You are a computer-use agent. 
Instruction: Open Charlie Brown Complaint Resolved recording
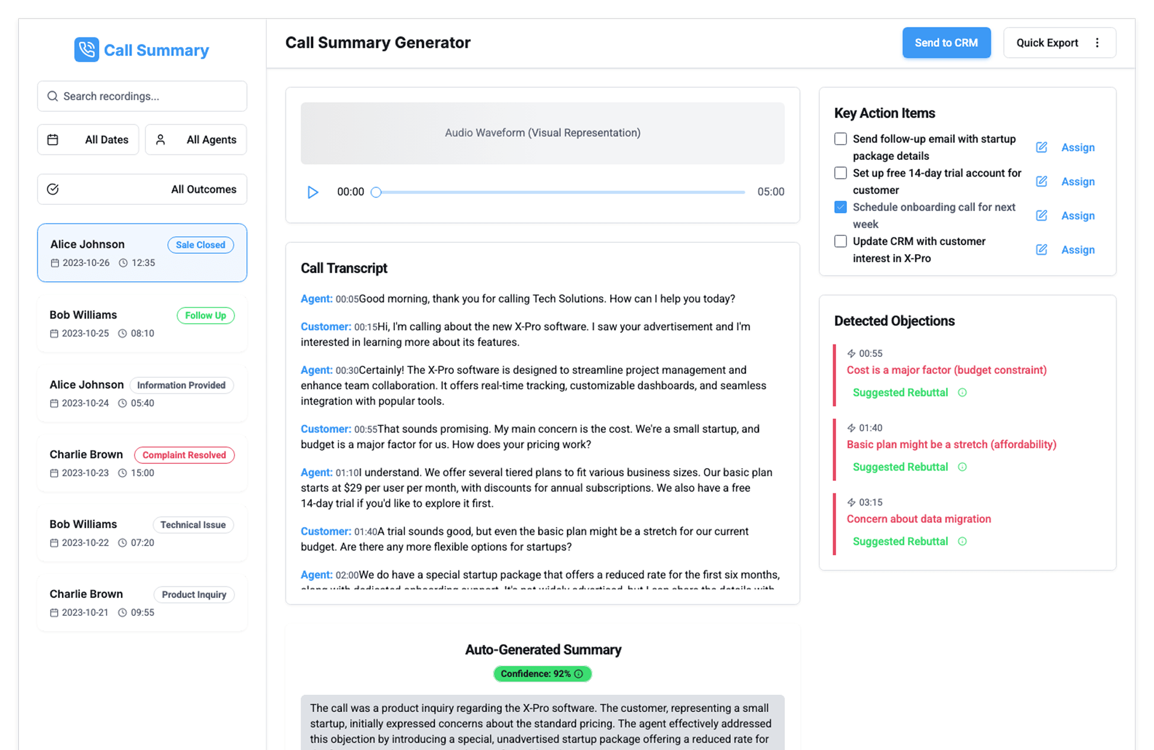coord(142,463)
